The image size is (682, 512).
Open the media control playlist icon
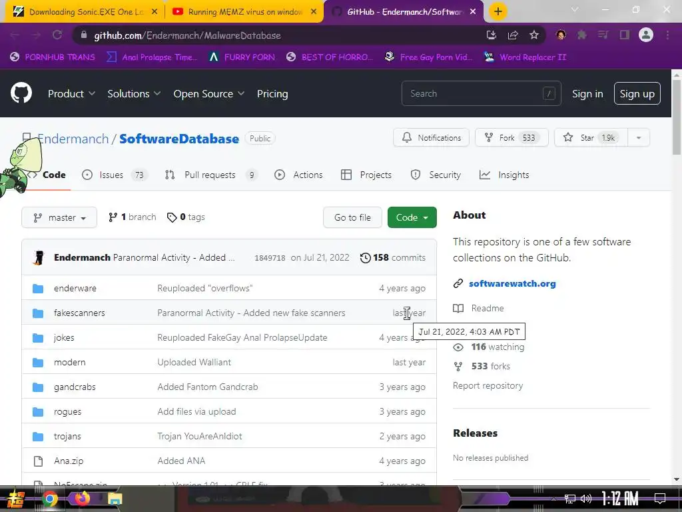[603, 35]
